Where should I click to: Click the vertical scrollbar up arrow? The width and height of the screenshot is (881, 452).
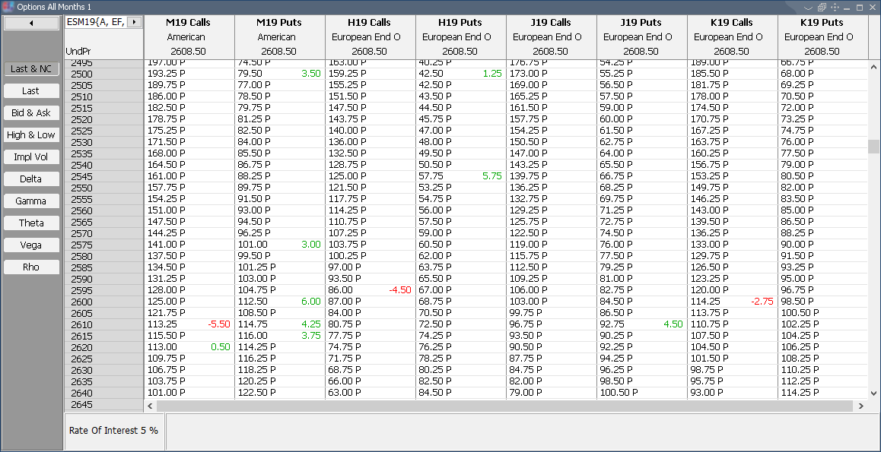(x=873, y=67)
